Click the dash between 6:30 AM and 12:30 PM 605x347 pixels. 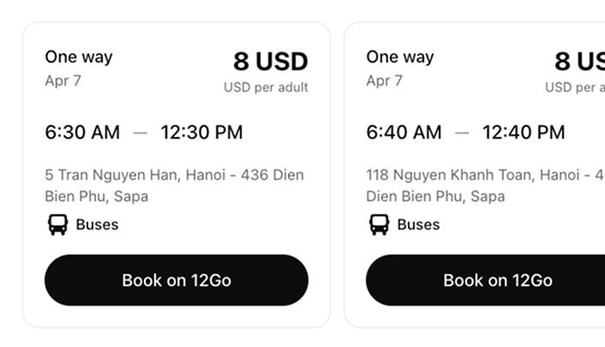pyautogui.click(x=141, y=133)
